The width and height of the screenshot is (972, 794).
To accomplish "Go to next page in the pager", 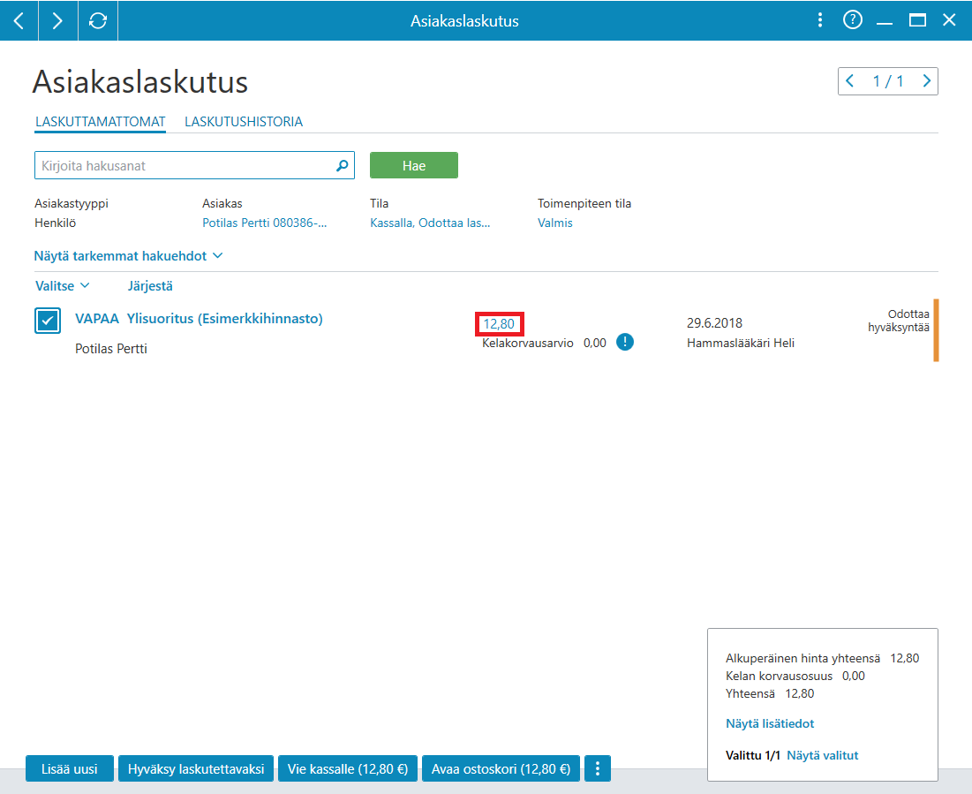I will pos(926,80).
